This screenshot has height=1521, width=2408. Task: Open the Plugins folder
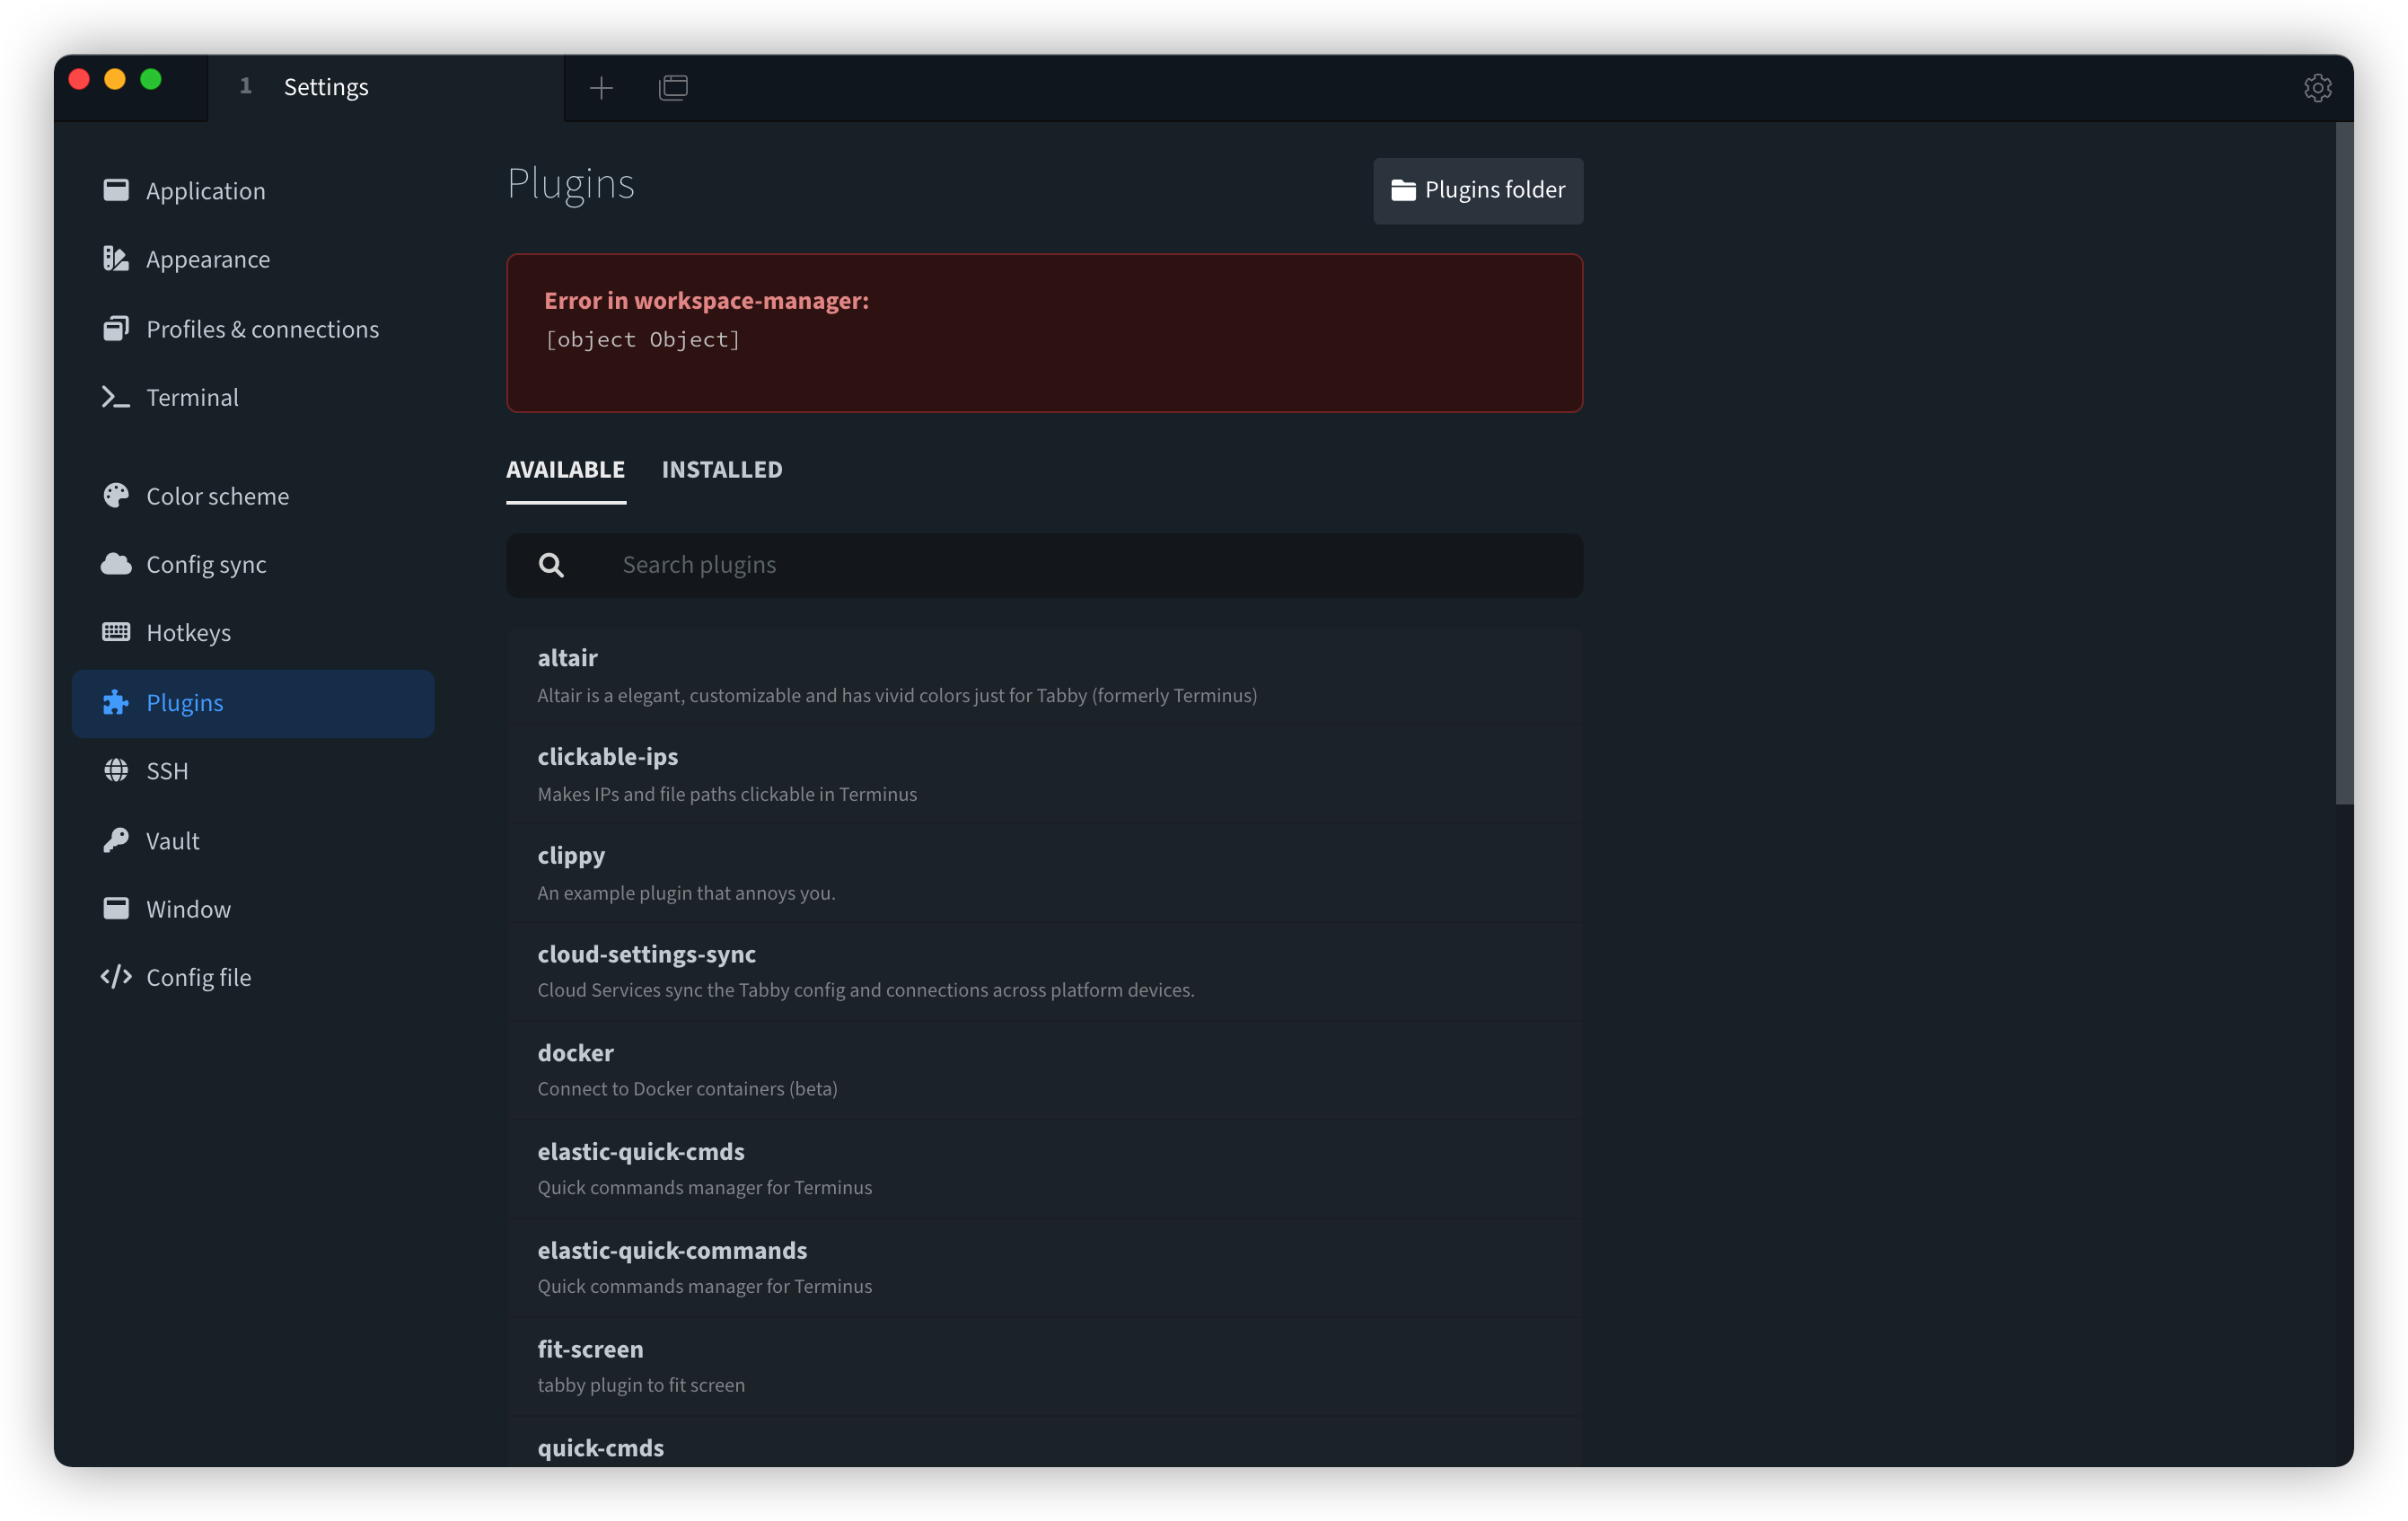pyautogui.click(x=1477, y=190)
